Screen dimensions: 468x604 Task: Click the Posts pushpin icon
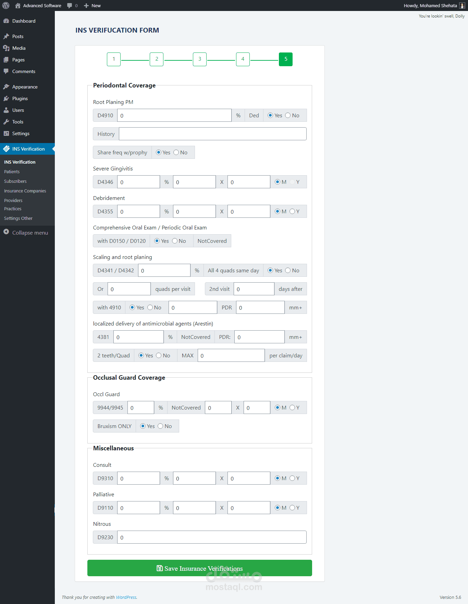pyautogui.click(x=6, y=36)
